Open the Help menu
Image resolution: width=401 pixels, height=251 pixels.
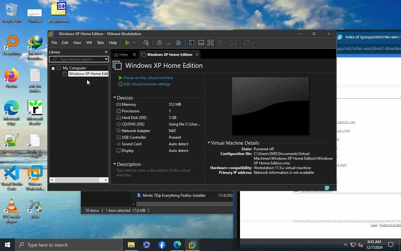pyautogui.click(x=113, y=43)
